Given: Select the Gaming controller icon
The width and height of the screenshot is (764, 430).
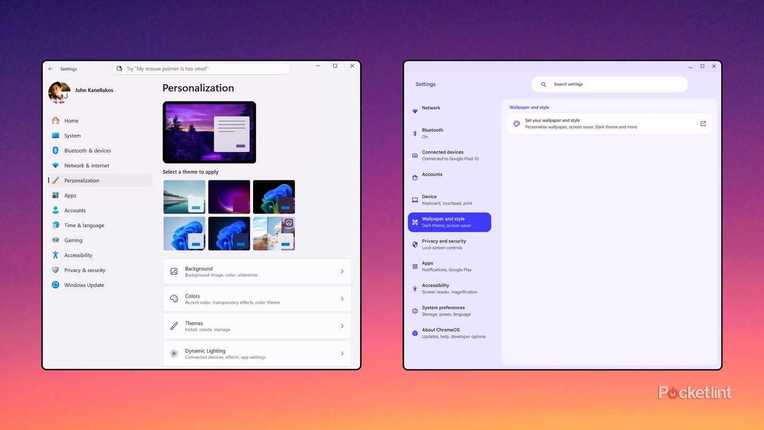Looking at the screenshot, I should point(56,240).
